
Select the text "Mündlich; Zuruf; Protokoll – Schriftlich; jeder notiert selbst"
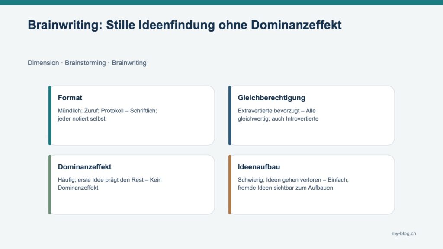107,115
